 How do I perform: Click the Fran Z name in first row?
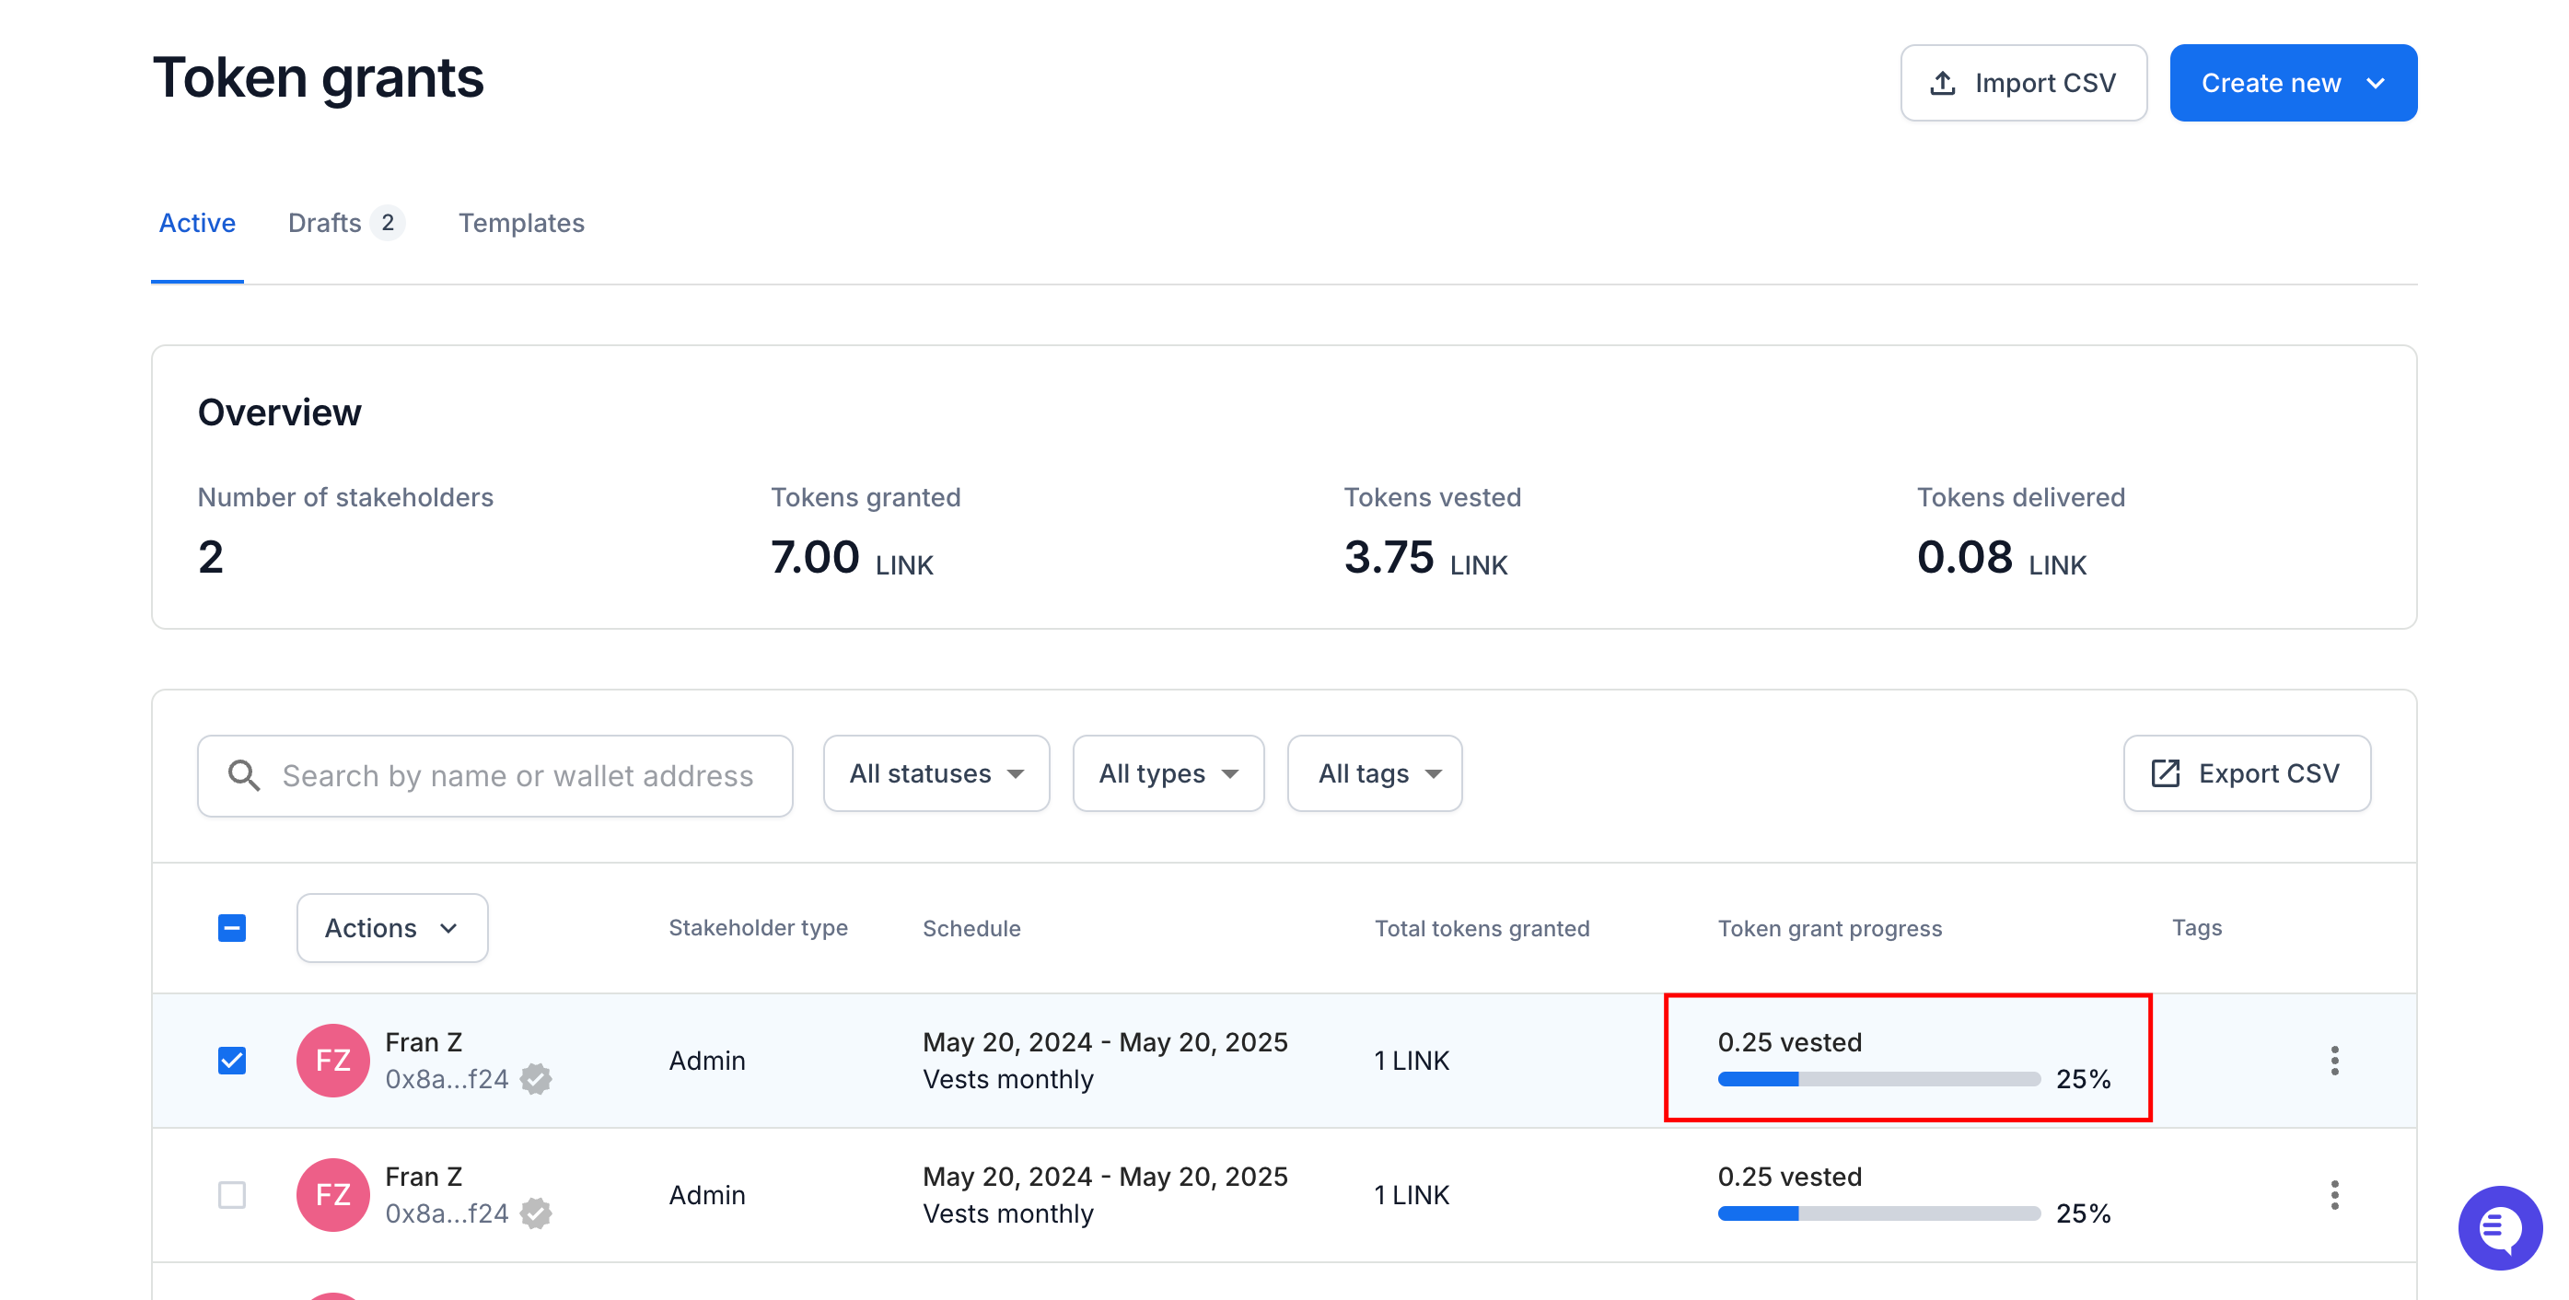[423, 1042]
